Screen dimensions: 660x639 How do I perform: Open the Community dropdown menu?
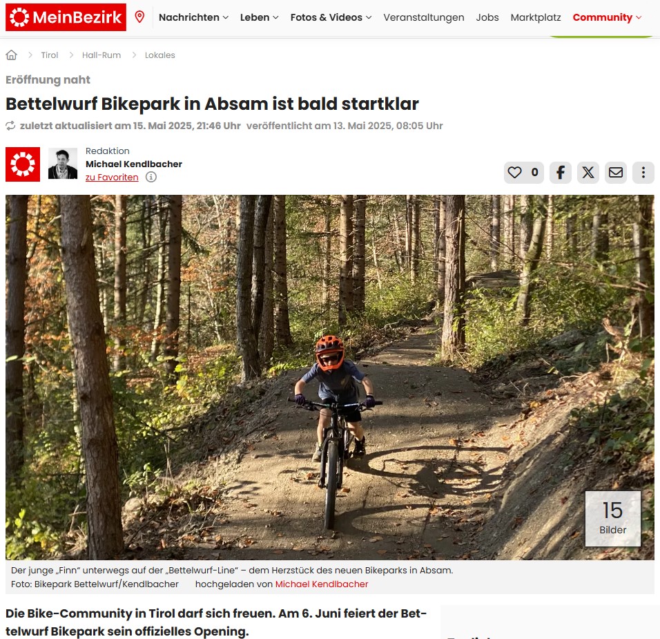(607, 17)
